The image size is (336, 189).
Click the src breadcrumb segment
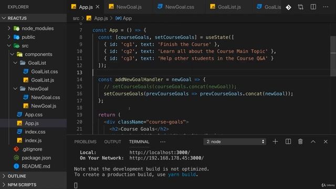coord(76,18)
